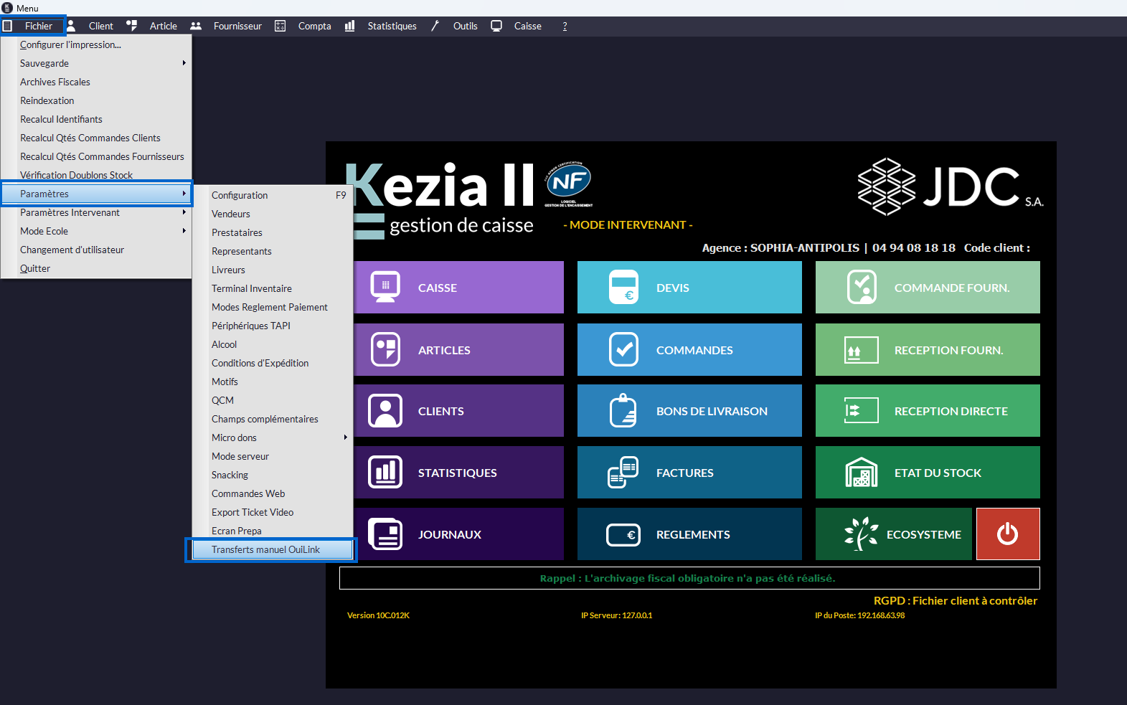Open the Statistiques menu in menu bar
This screenshot has height=705, width=1127.
[391, 26]
